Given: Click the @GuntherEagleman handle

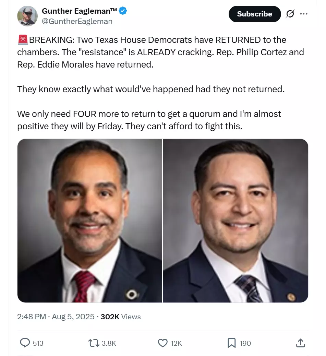Looking at the screenshot, I should pyautogui.click(x=77, y=21).
